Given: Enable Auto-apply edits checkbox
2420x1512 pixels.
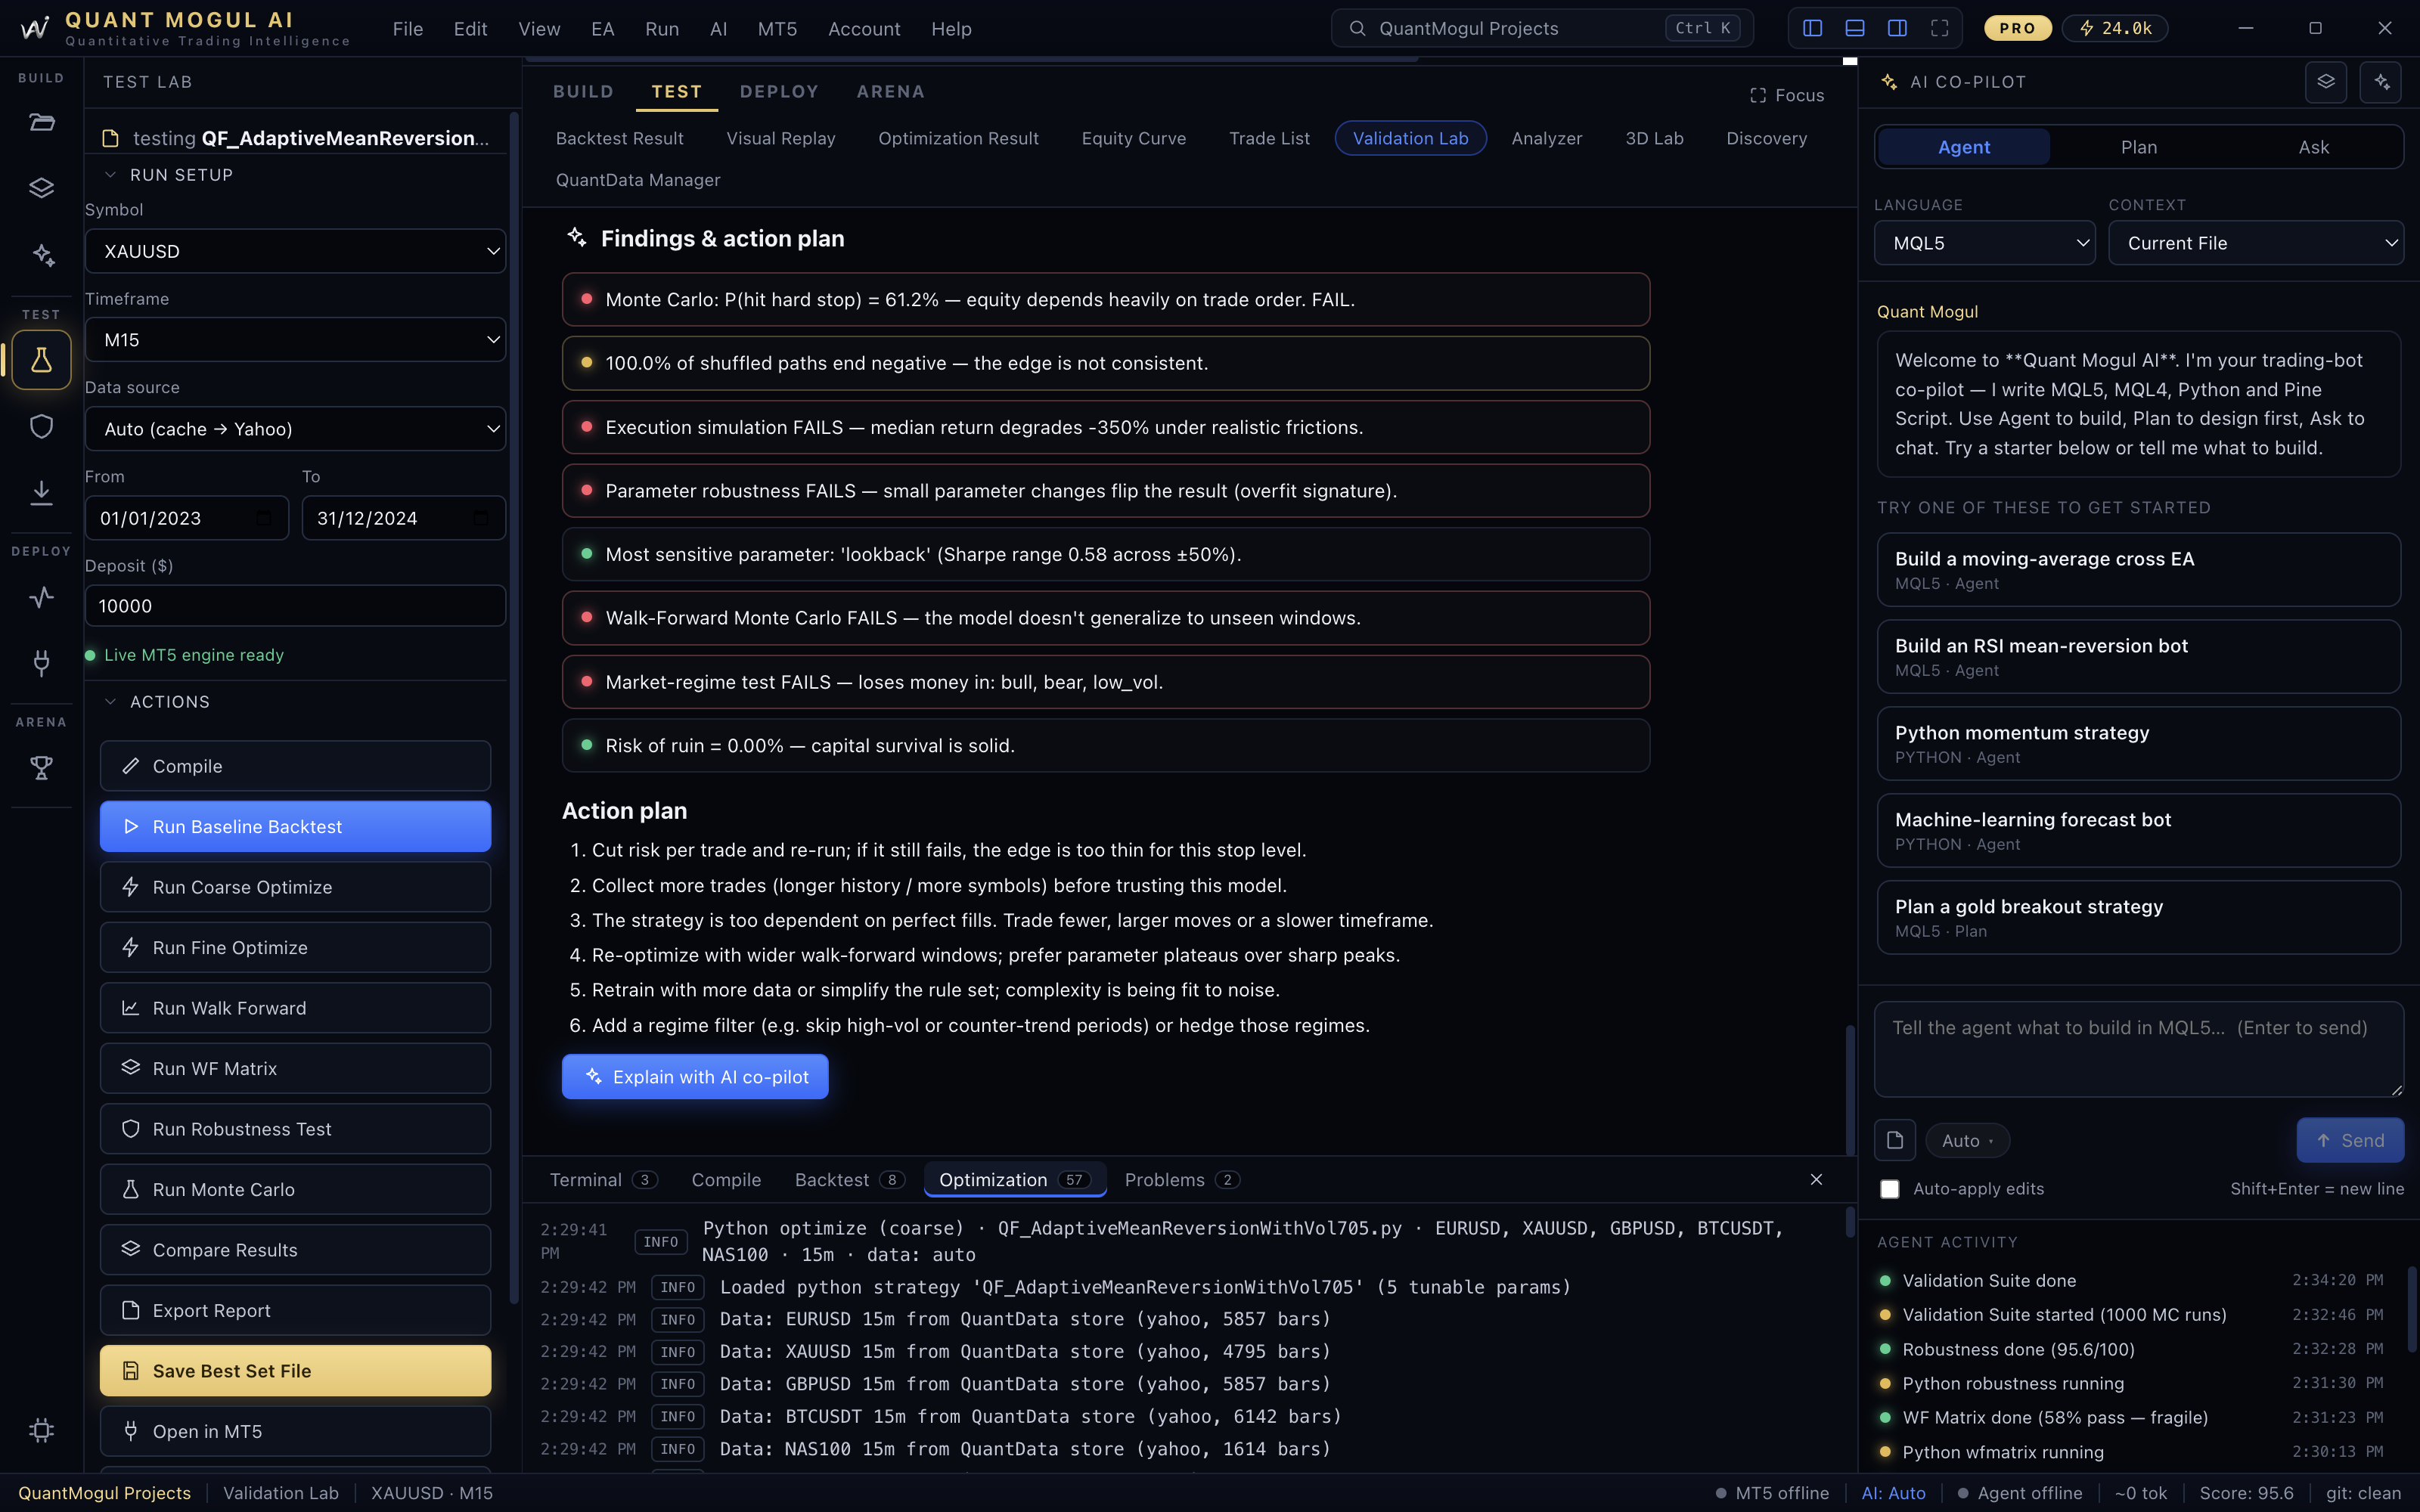Looking at the screenshot, I should point(1889,1189).
